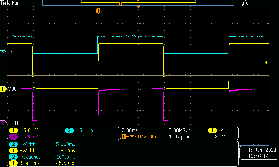Click the VOUT channel label
Viewport: 279px width, 167px height.
coord(14,89)
